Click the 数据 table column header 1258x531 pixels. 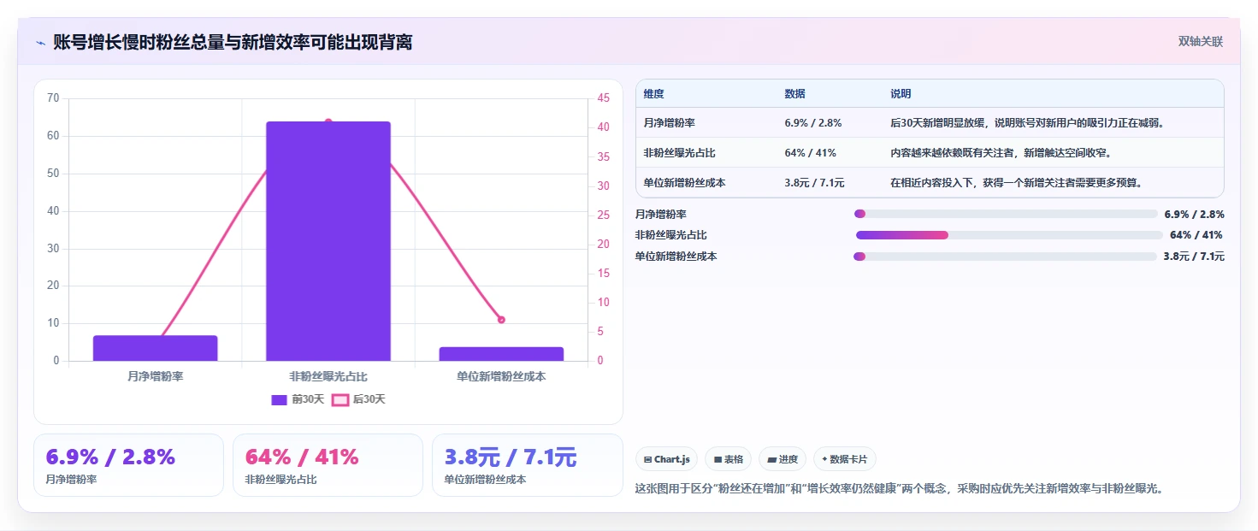(794, 94)
